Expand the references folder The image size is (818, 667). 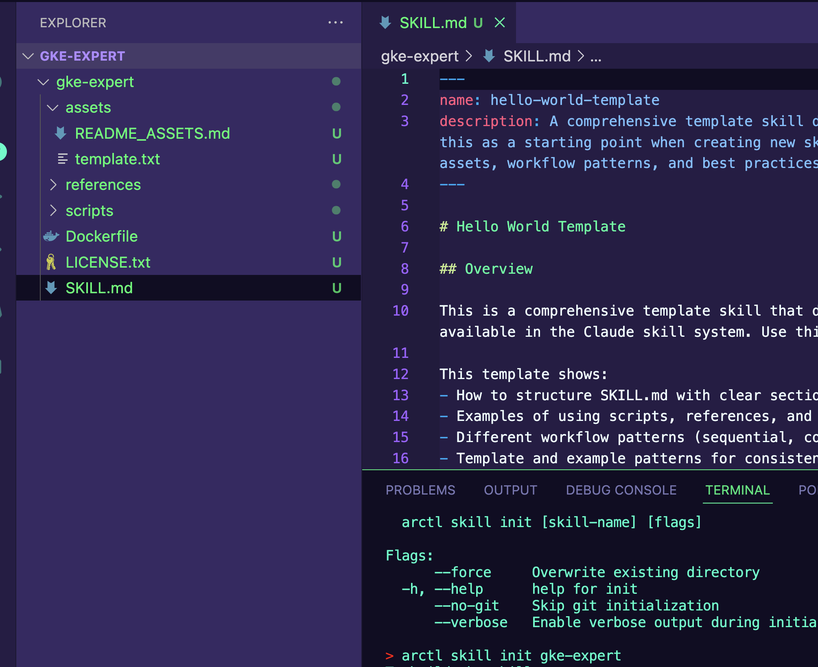click(53, 185)
